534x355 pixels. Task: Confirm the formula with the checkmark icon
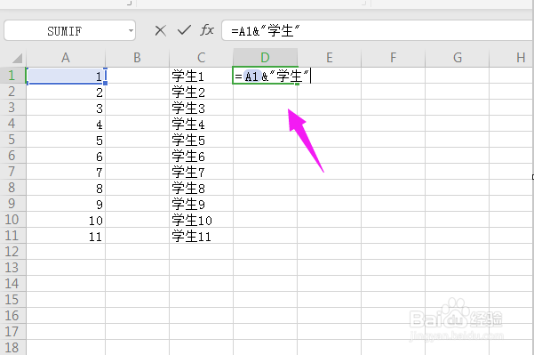coord(184,30)
